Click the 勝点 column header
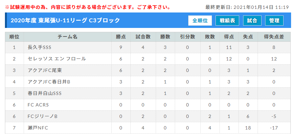 (x=121, y=37)
